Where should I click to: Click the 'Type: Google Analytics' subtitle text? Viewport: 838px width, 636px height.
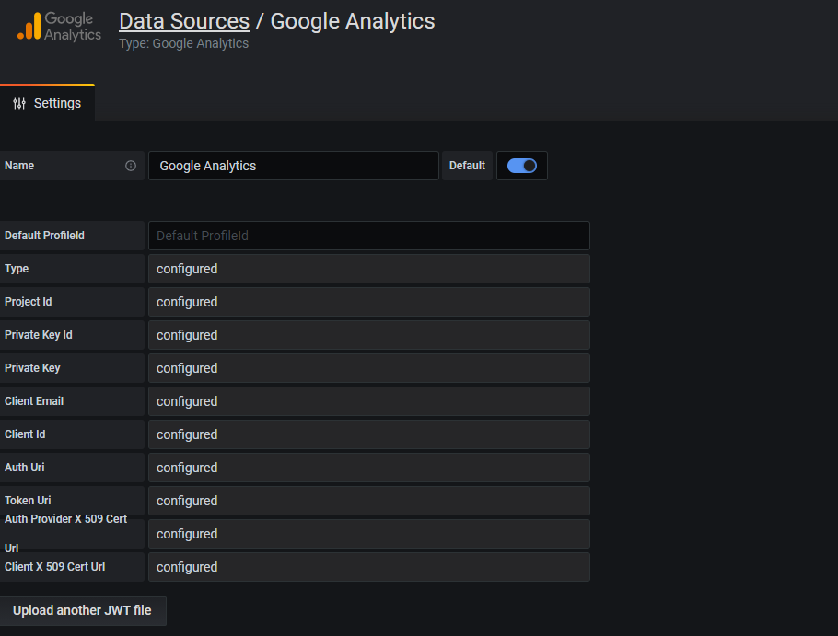pos(184,43)
